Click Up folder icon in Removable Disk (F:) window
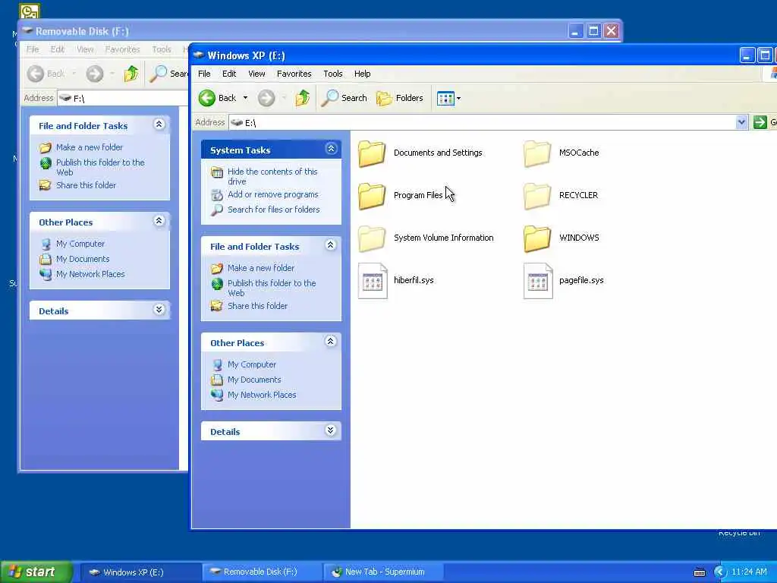Screen dimensions: 777x583 pyautogui.click(x=131, y=74)
